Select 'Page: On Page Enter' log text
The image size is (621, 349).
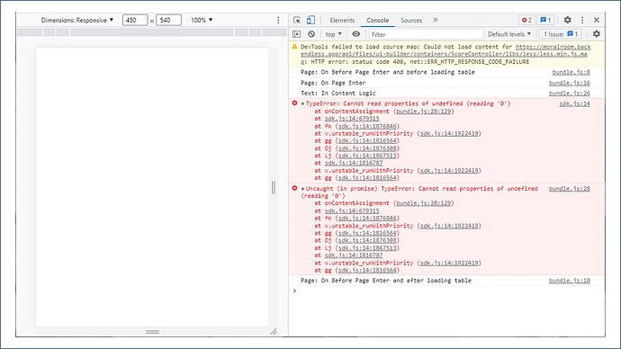click(333, 83)
